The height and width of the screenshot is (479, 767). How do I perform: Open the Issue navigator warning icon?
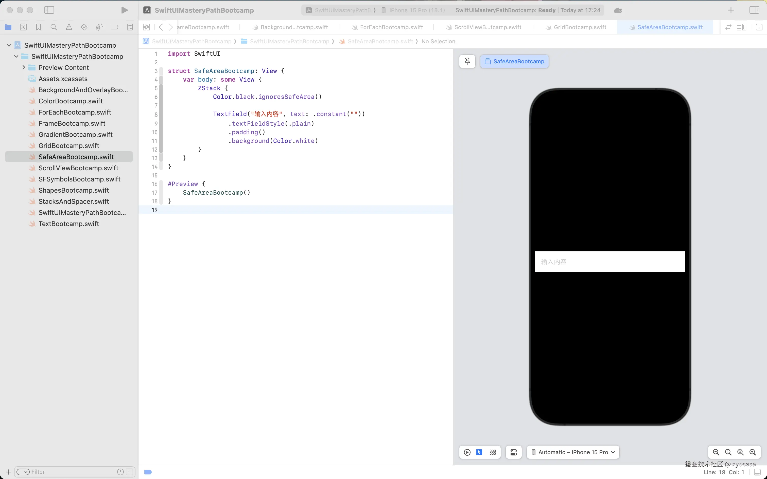[x=69, y=27]
